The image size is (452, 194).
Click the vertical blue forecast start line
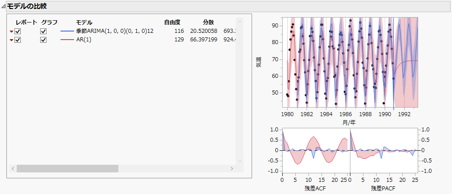393,63
